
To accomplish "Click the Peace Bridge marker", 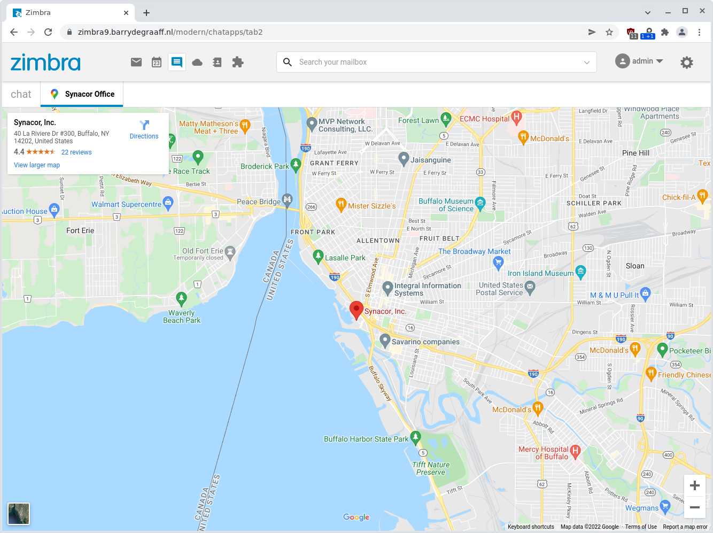I will (288, 200).
